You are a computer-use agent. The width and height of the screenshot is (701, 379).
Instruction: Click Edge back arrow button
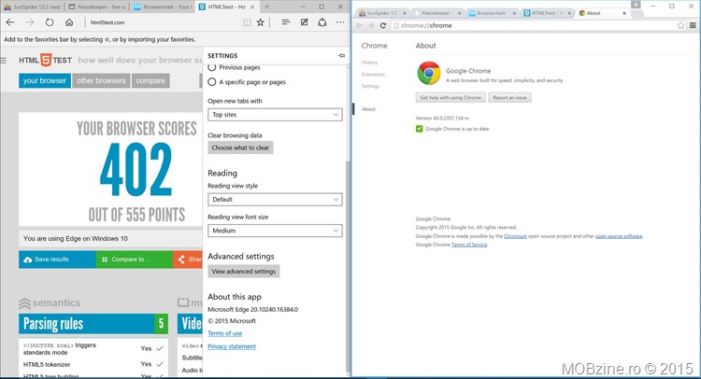point(10,22)
